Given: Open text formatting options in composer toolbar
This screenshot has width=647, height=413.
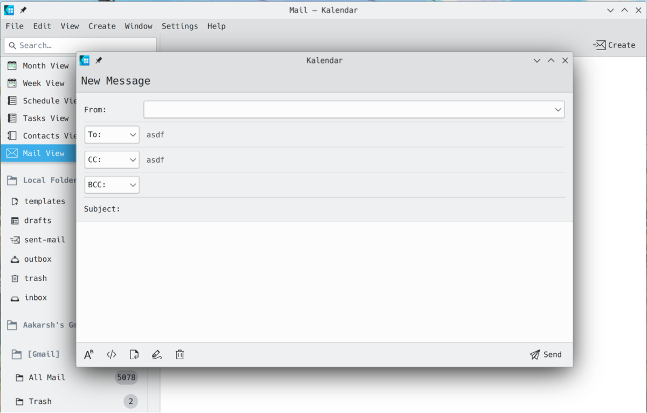Looking at the screenshot, I should coord(89,354).
